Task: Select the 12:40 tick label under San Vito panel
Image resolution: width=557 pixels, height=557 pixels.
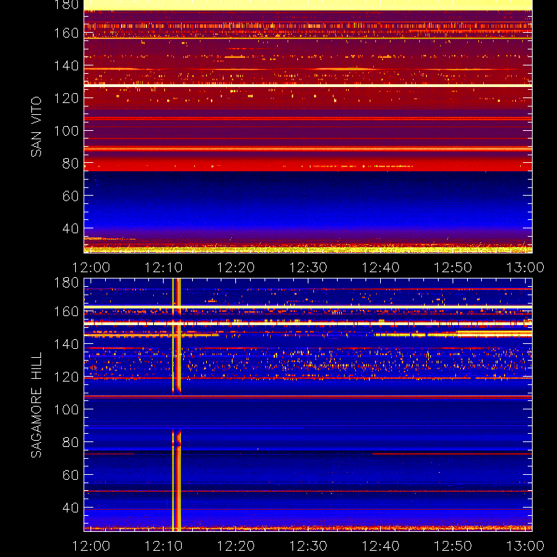Action: [x=381, y=267]
